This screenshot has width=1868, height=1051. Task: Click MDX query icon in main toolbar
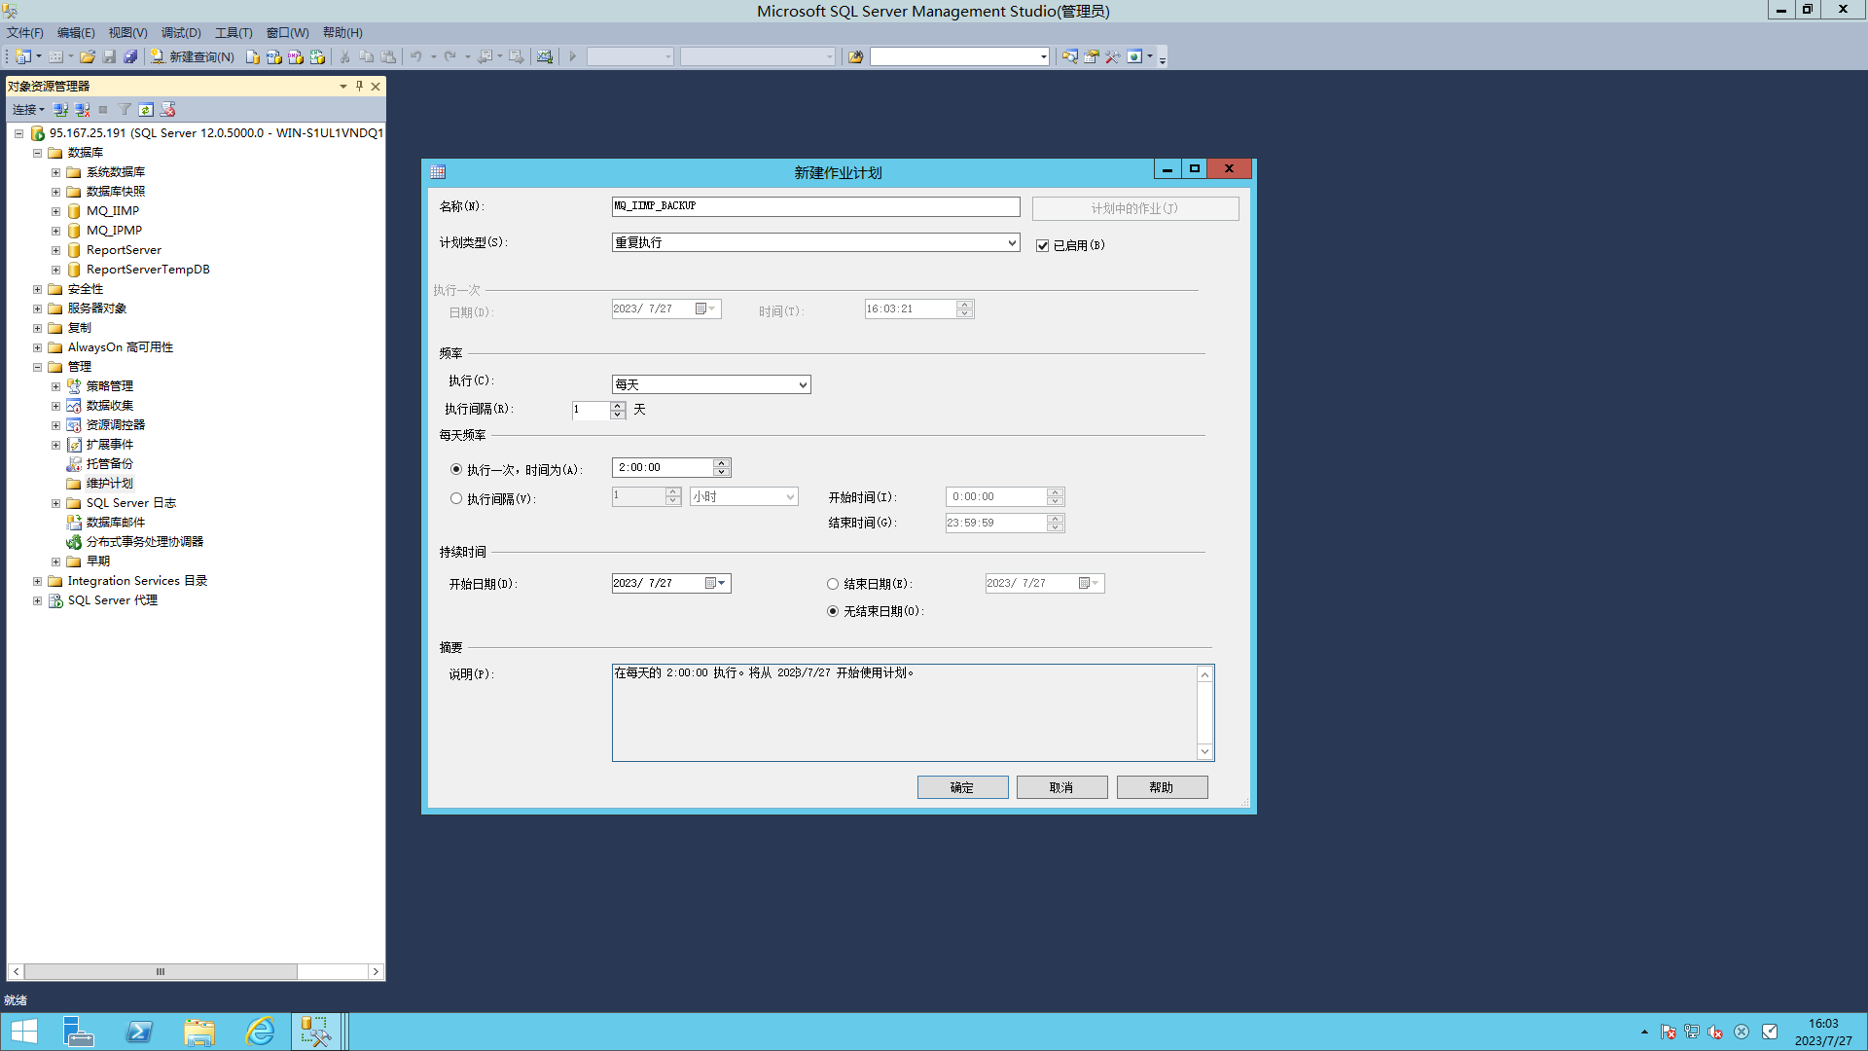click(x=274, y=56)
